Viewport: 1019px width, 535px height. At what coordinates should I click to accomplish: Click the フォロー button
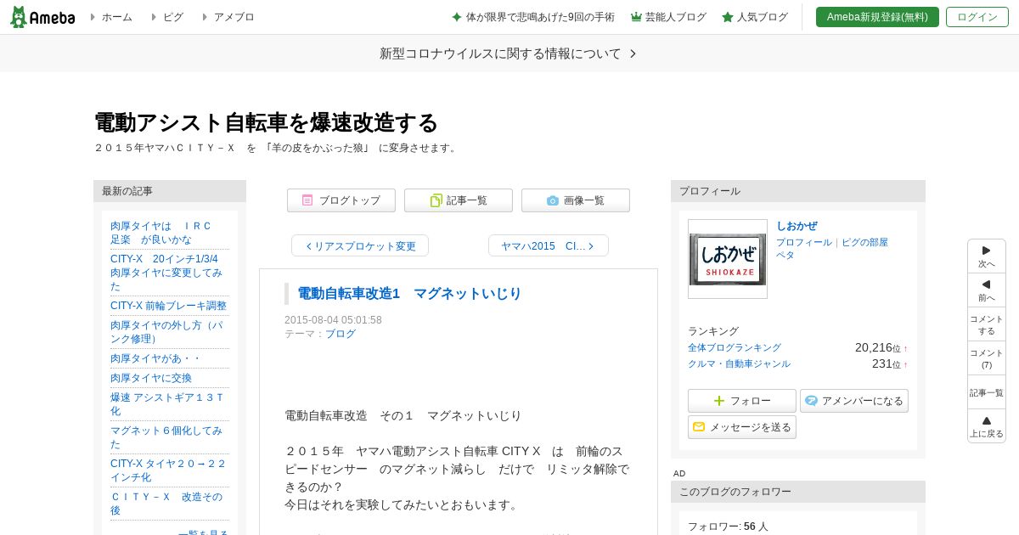[x=742, y=401]
